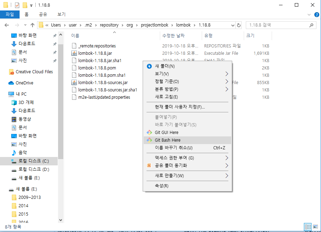Image resolution: width=321 pixels, height=232 pixels.
Task: Open the 홈 ribbon tab
Action: pyautogui.click(x=27, y=15)
